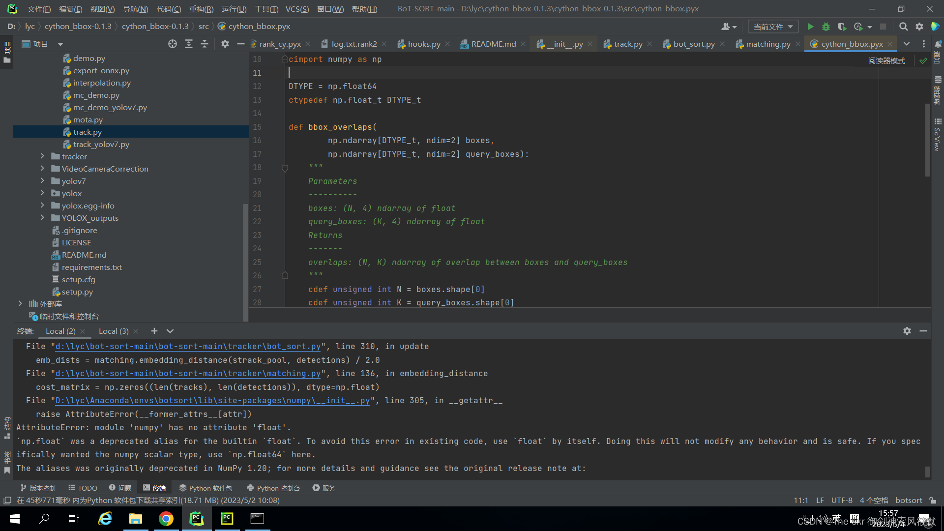The image size is (944, 531).
Task: Open run configuration dropdown
Action: pyautogui.click(x=773, y=27)
